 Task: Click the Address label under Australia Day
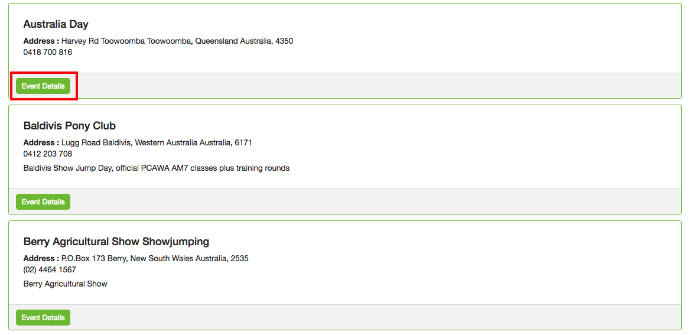[x=41, y=41]
